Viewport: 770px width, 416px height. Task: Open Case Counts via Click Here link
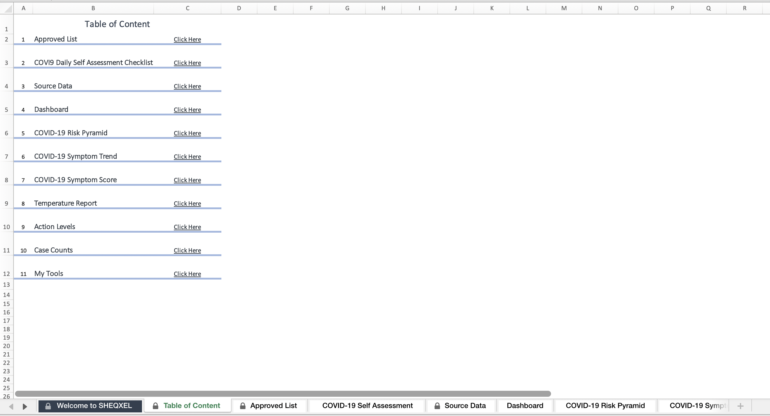coord(187,250)
